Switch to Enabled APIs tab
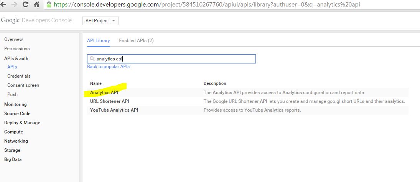The image size is (420, 182). point(136,41)
